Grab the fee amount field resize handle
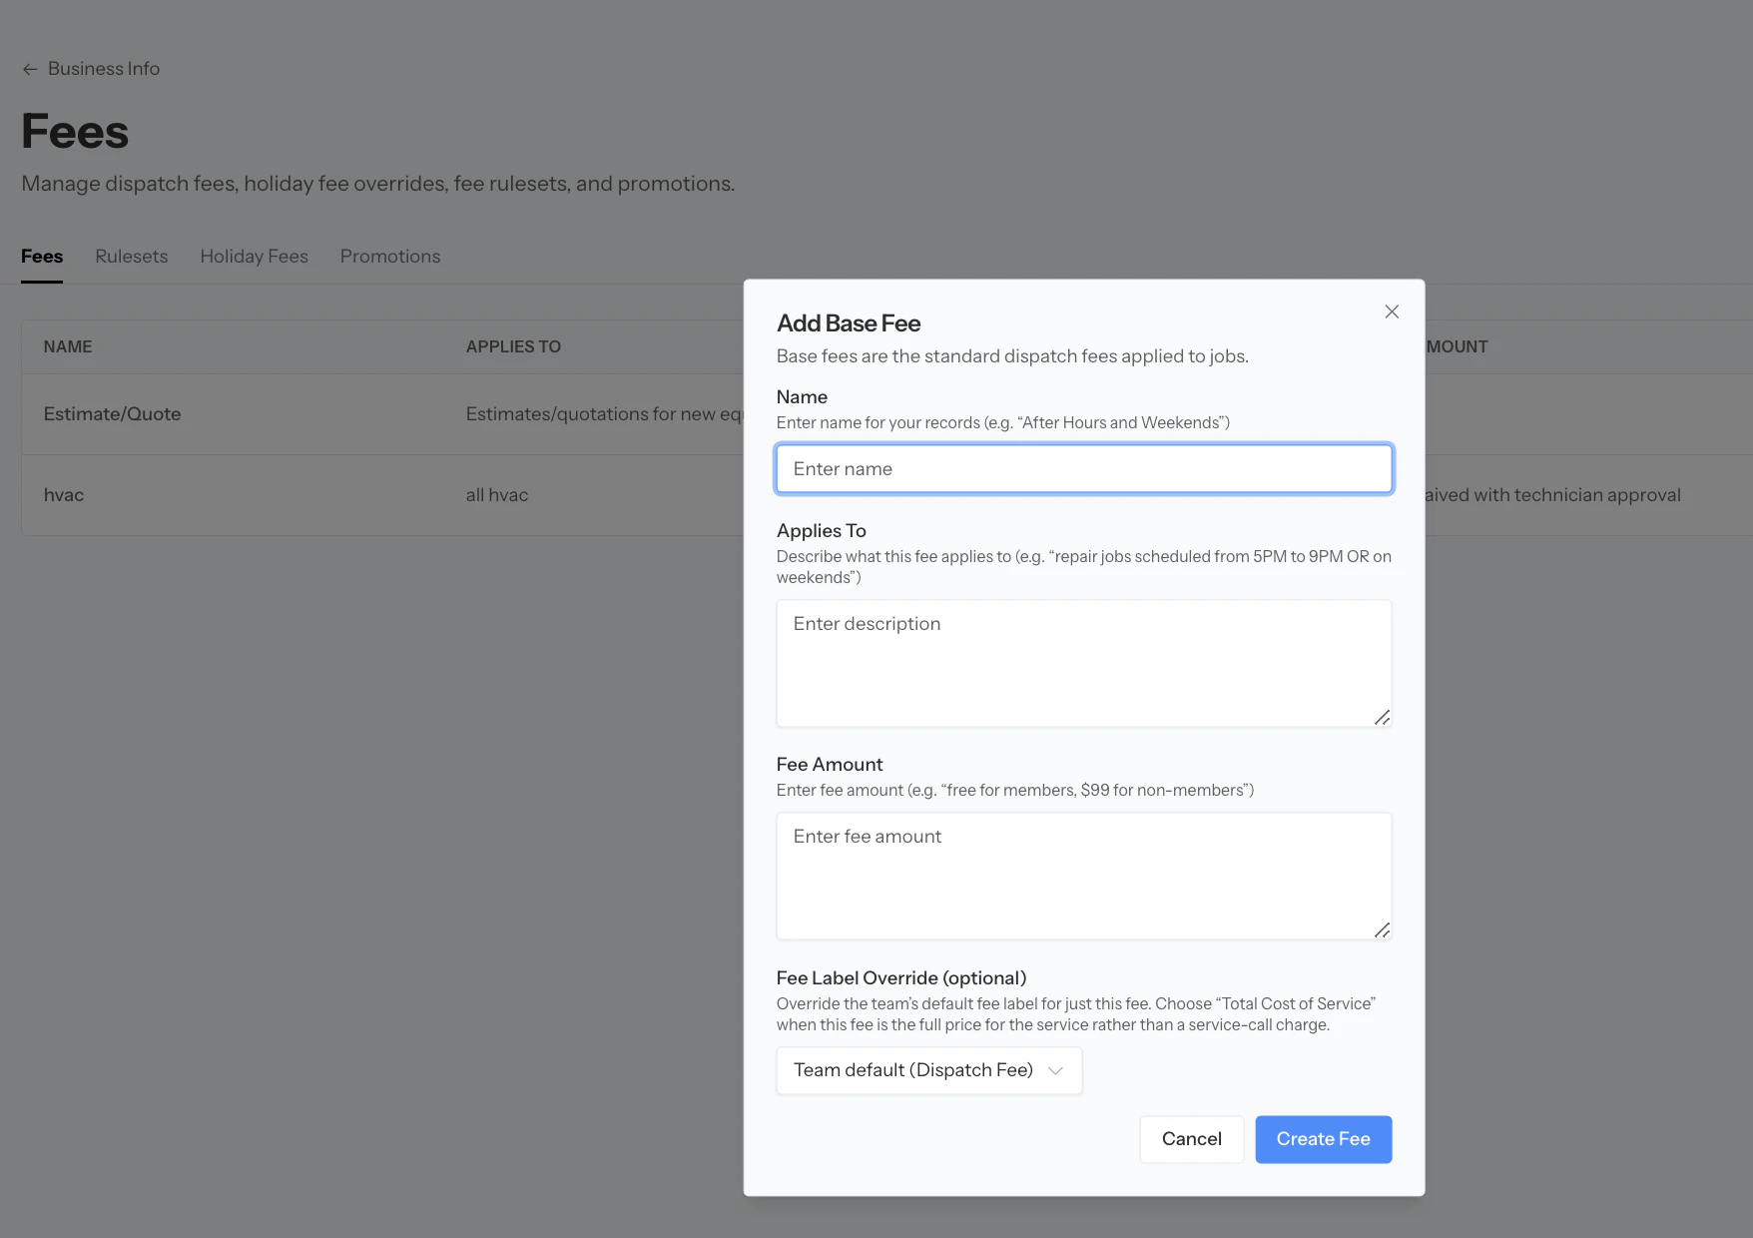The height and width of the screenshot is (1238, 1753). tap(1383, 929)
